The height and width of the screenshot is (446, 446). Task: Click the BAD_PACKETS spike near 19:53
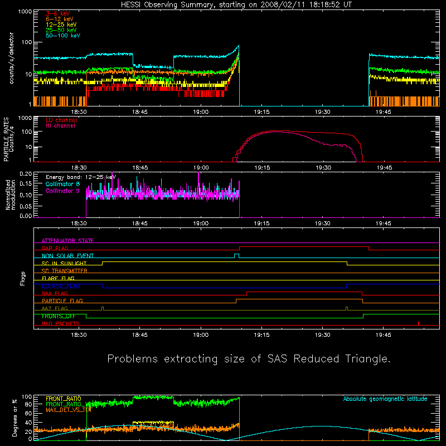point(419,323)
